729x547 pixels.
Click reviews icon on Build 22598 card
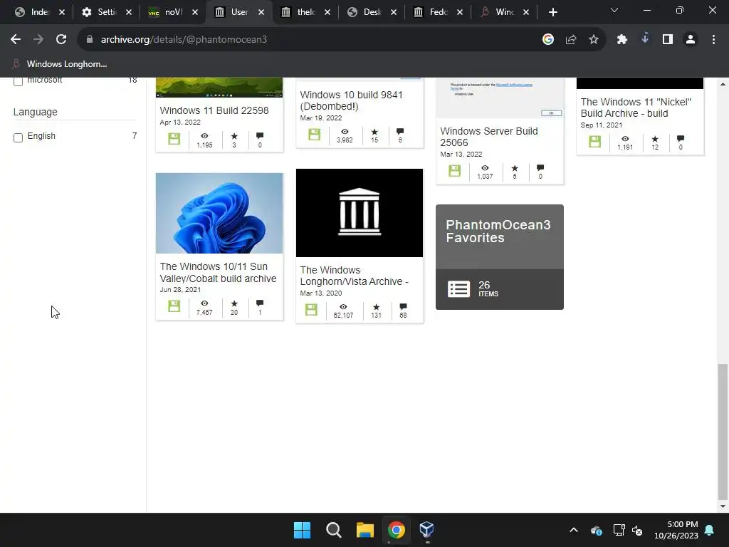coord(260,136)
